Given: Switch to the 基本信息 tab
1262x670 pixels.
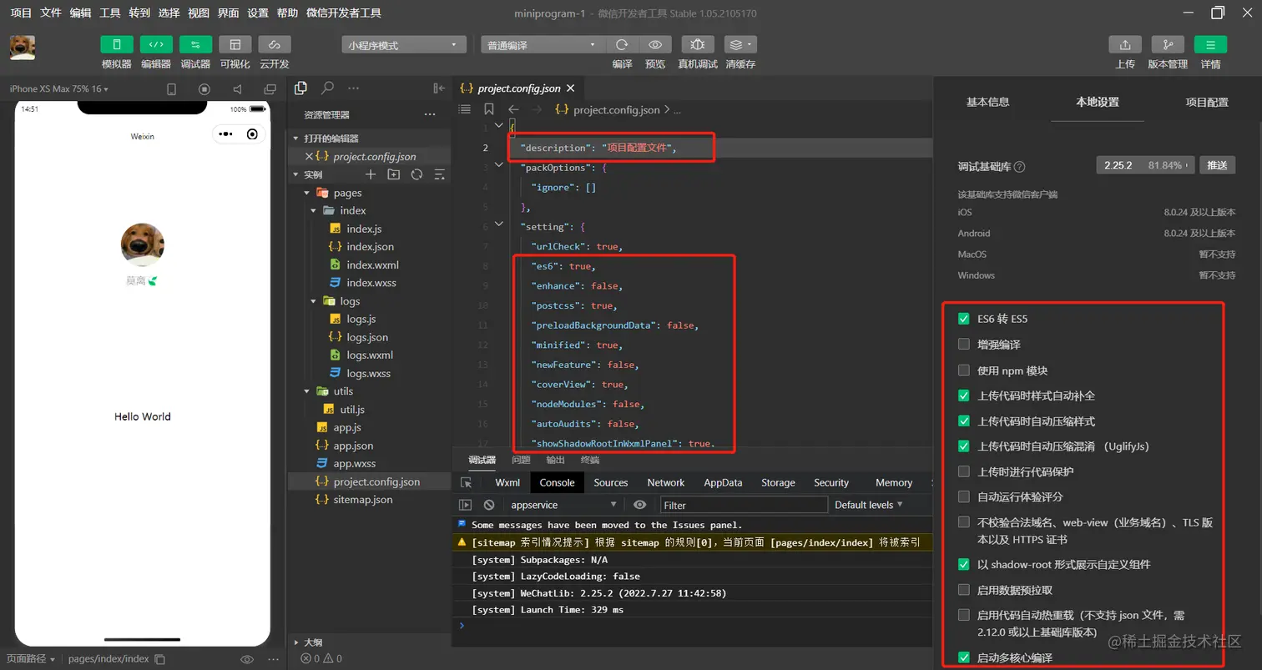Looking at the screenshot, I should point(987,102).
